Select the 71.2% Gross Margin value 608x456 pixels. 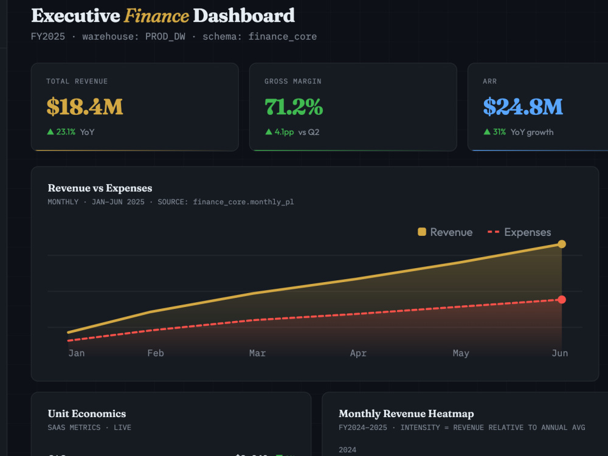click(294, 106)
